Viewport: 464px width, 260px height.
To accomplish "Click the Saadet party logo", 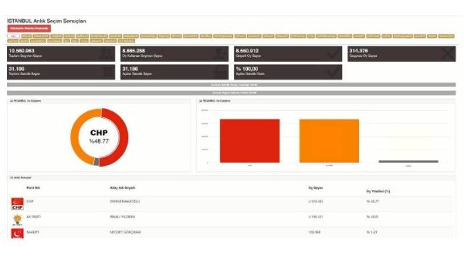I will click(x=17, y=233).
